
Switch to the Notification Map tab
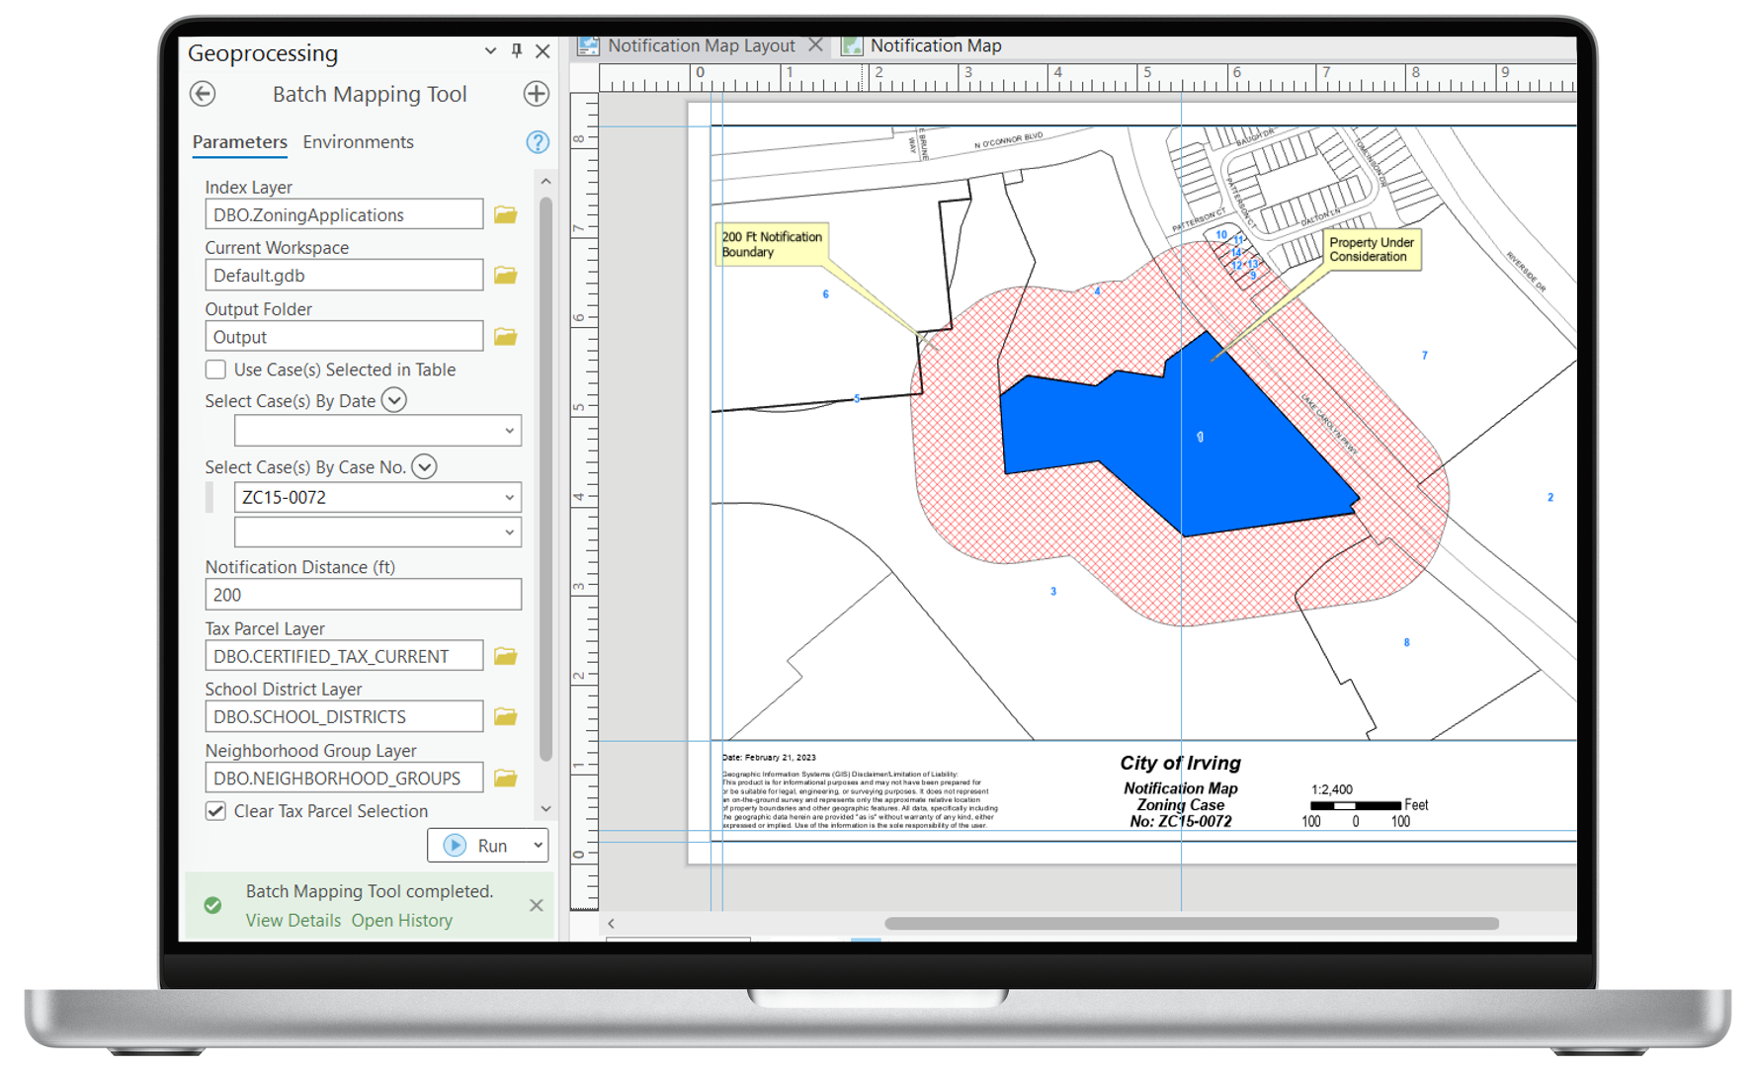(x=935, y=44)
